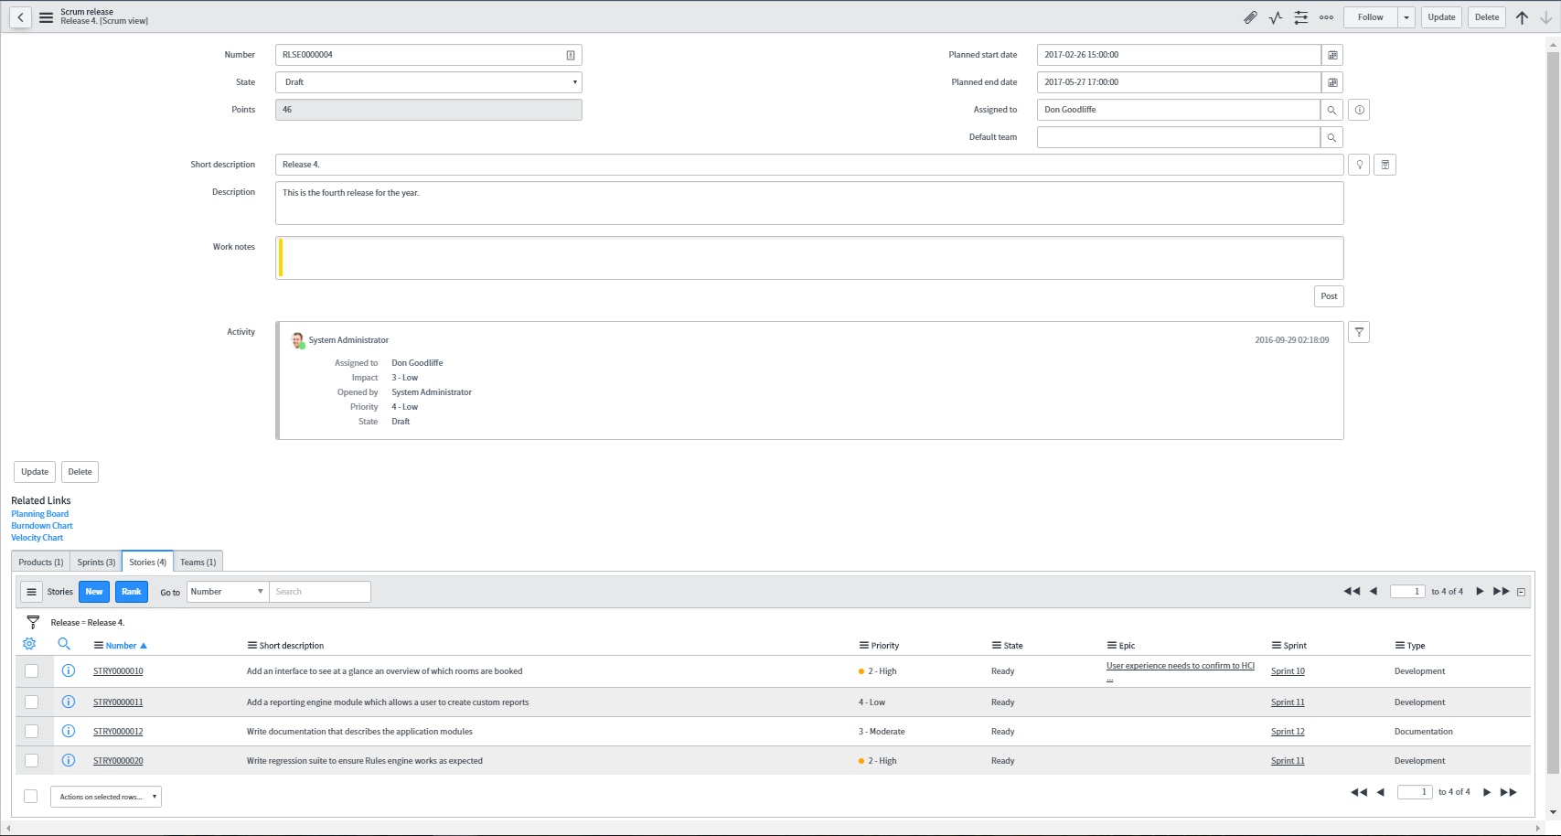The image size is (1561, 836).
Task: Collapse the Stories related list
Action: pos(1522,592)
